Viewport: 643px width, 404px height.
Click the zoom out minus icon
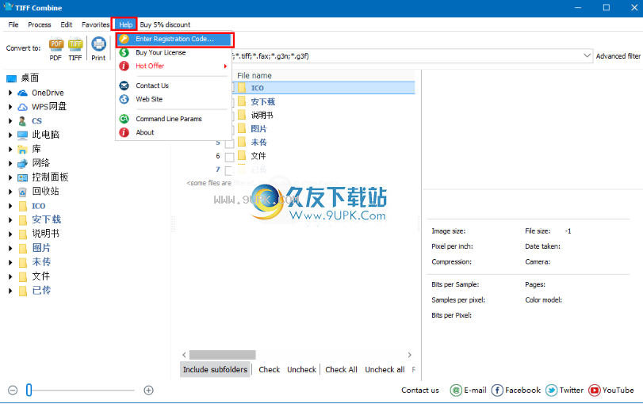click(x=13, y=391)
